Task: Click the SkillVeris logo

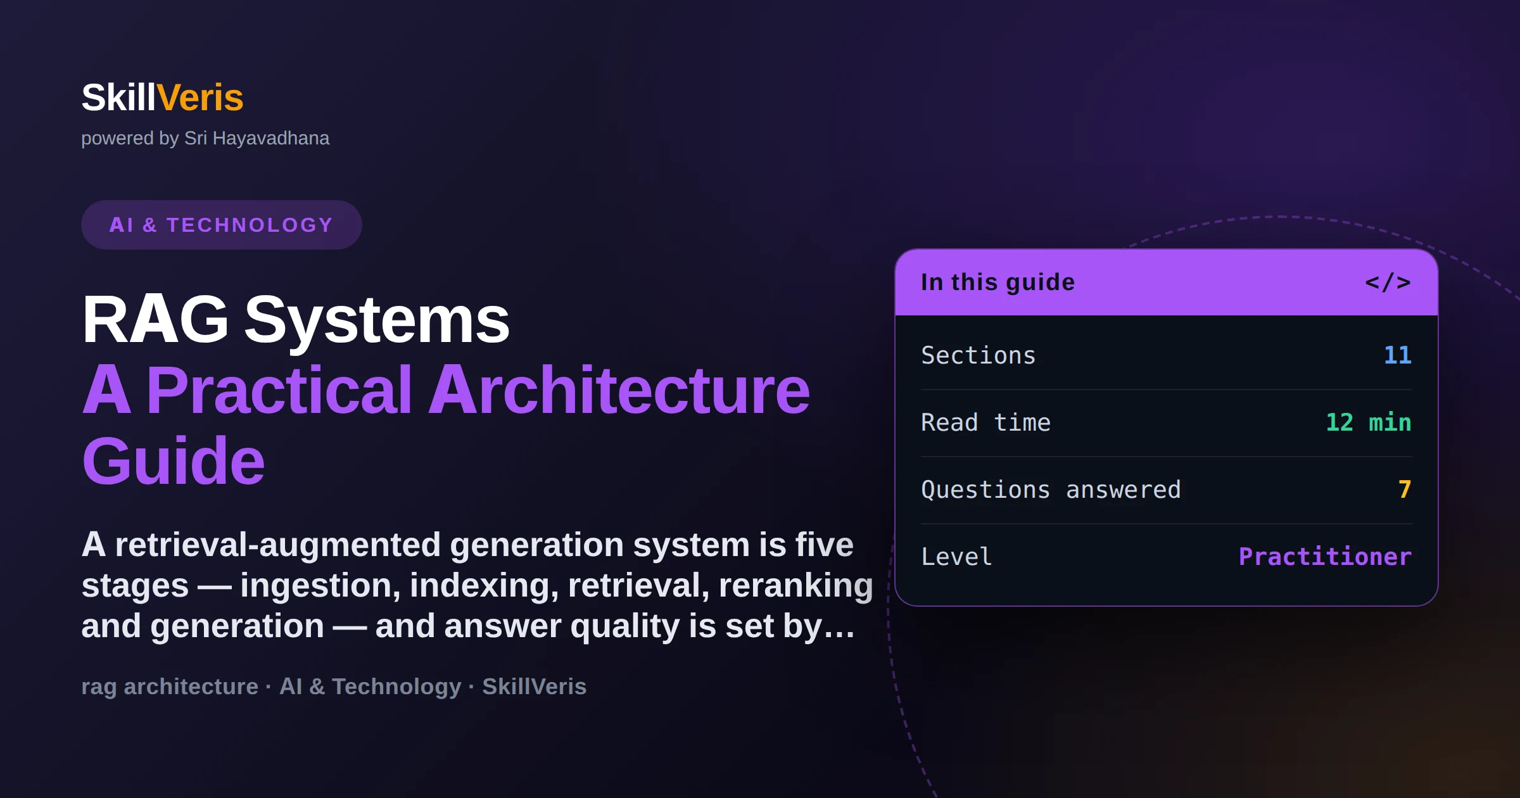Action: click(162, 98)
